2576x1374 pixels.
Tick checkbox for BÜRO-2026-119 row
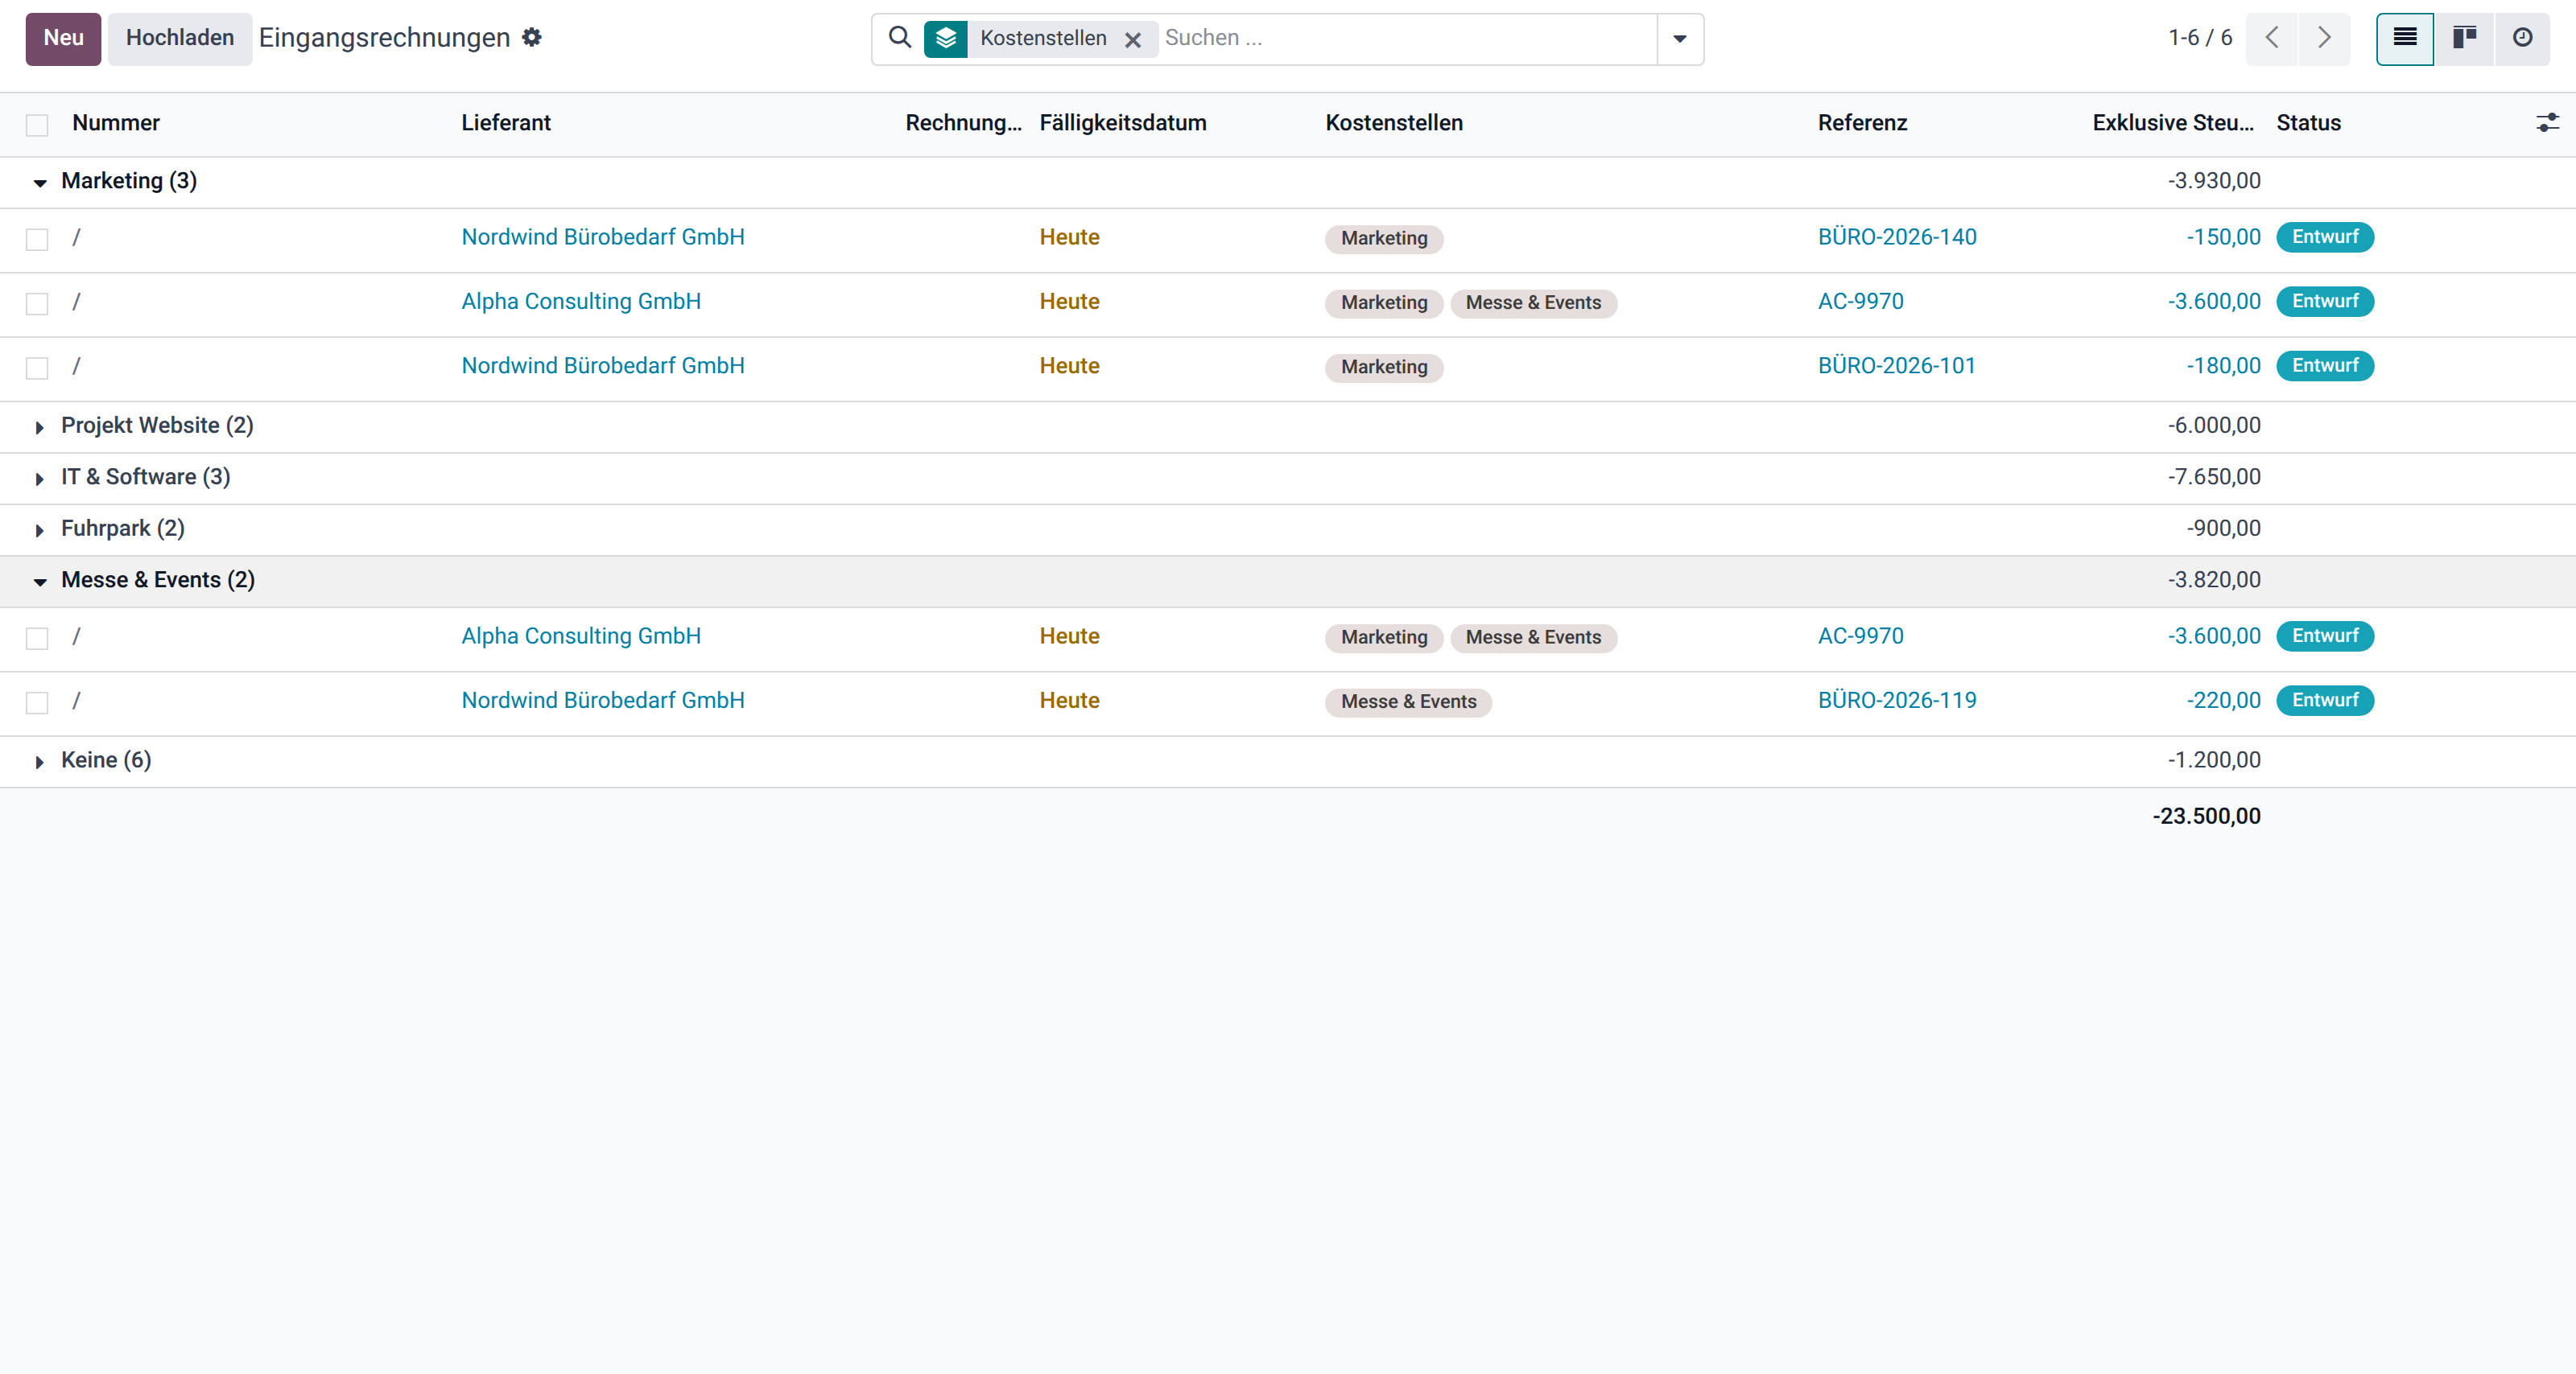coord(37,703)
